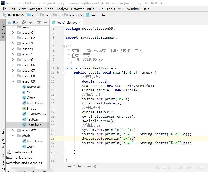Open the Project view dropdown

click(x=13, y=22)
